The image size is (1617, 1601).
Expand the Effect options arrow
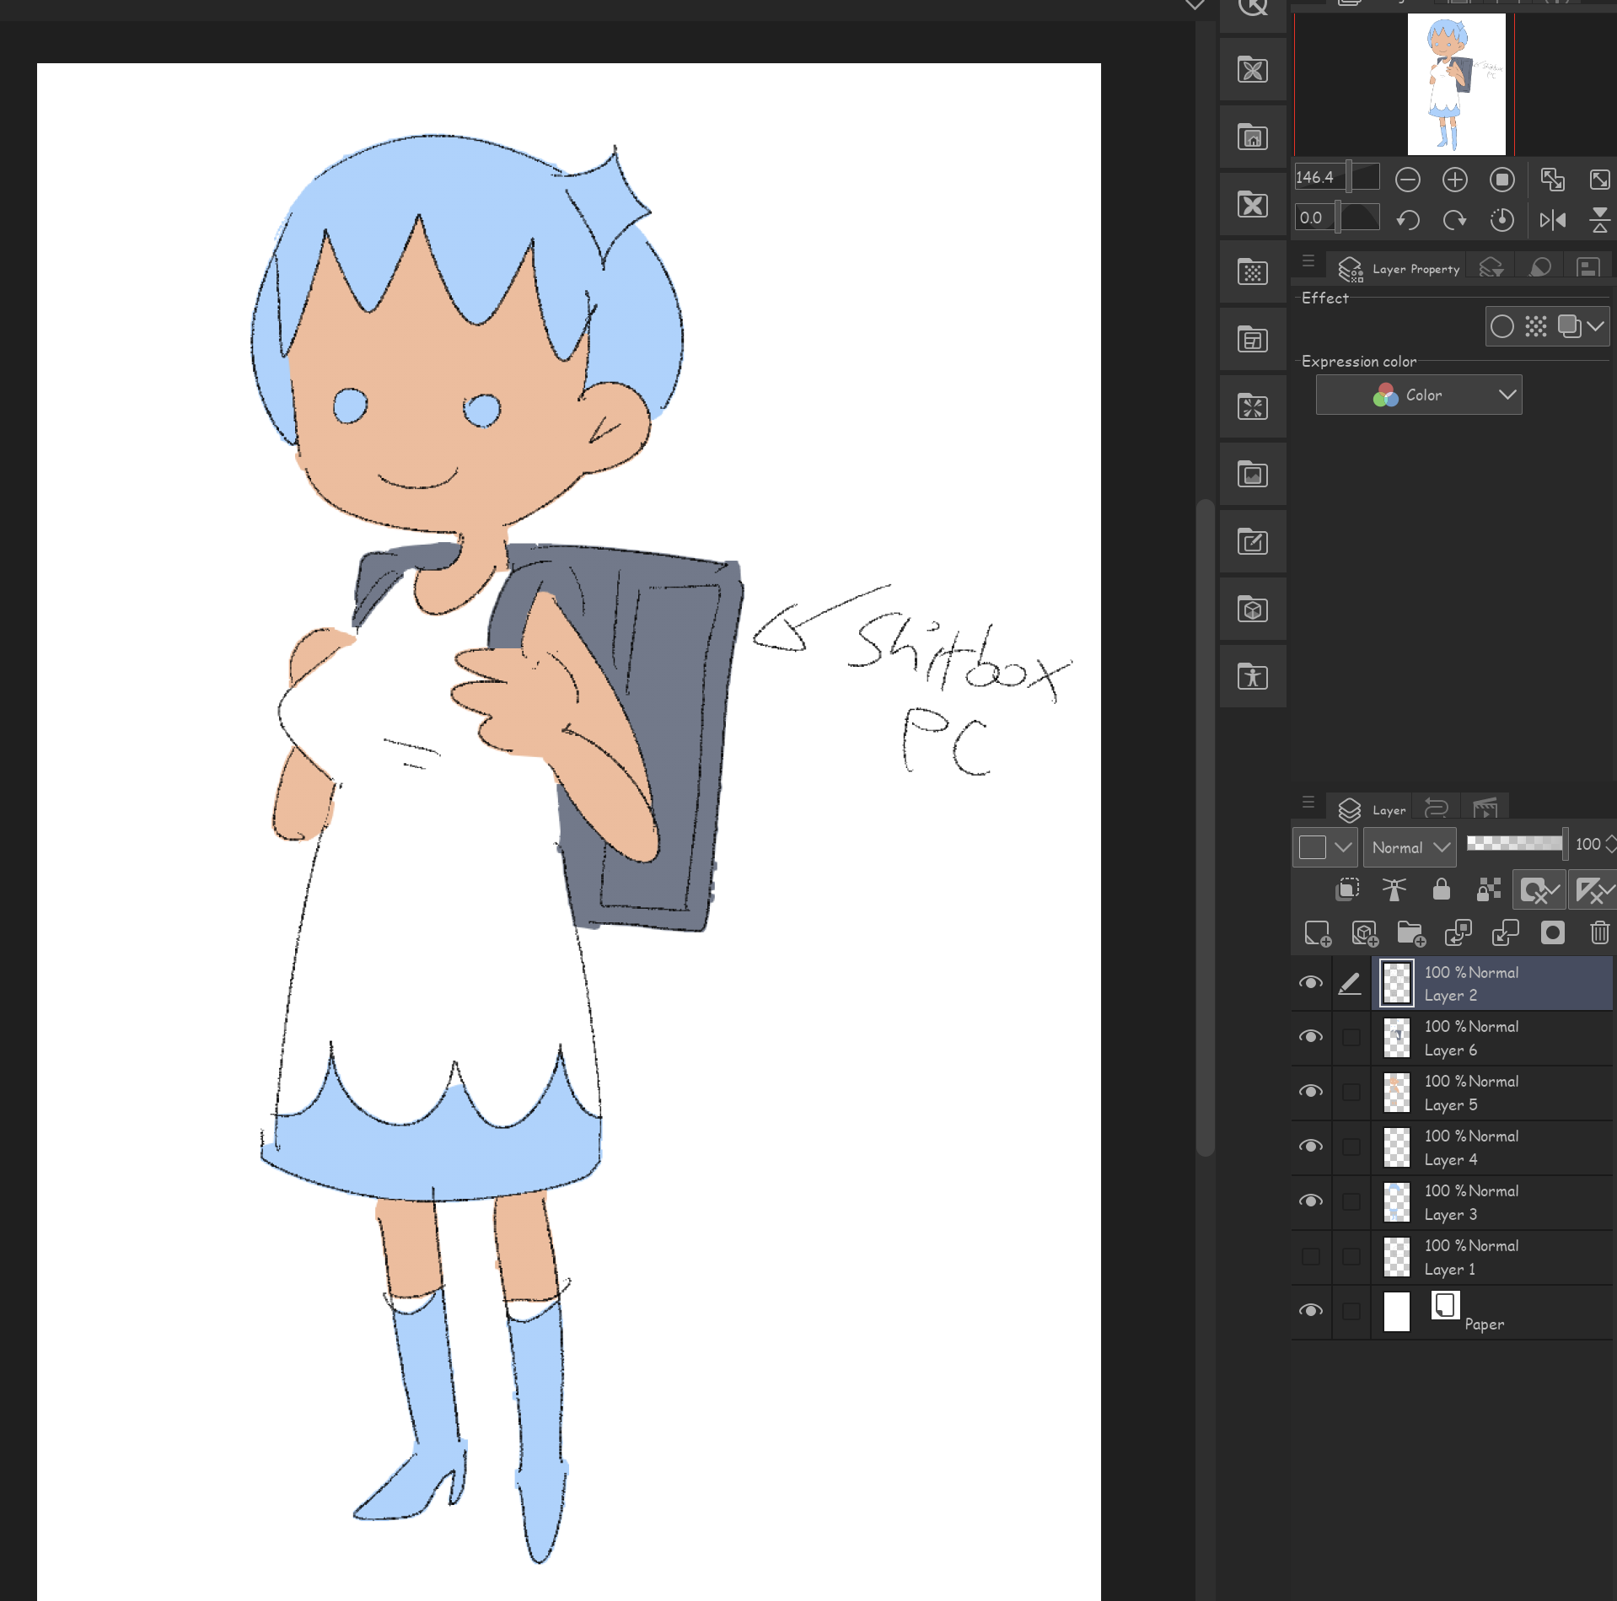(1596, 326)
